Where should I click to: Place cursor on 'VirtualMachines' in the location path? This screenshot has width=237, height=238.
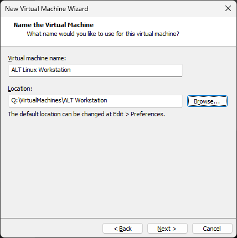click(x=40, y=100)
